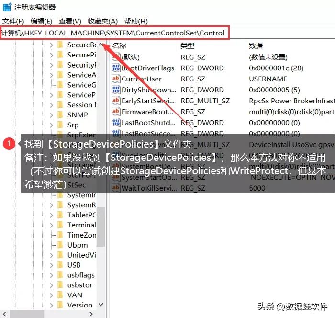
Task: Select the SecurePi folder icon
Action: [60, 55]
